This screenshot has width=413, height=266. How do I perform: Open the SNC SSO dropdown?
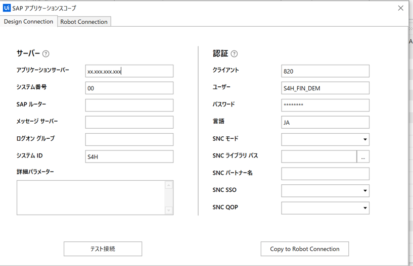coord(325,191)
